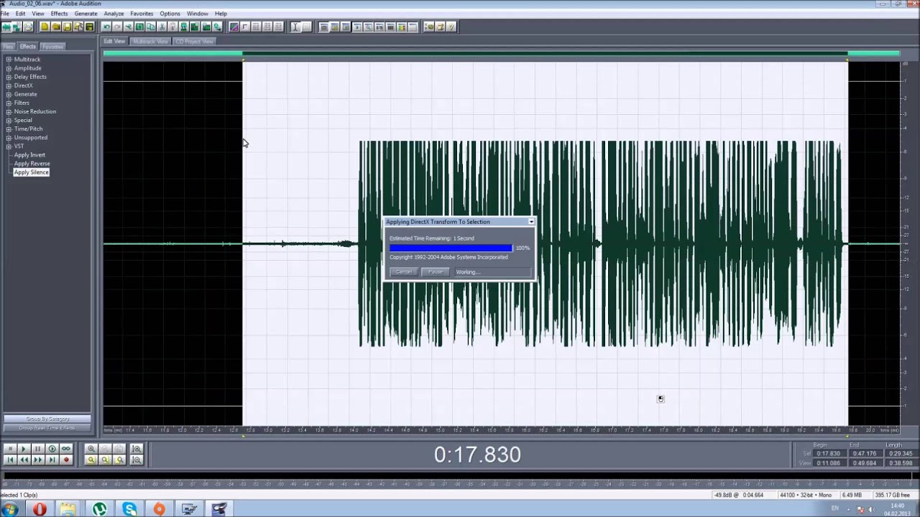Go to Beginning transport button
Screen dimensions: 920x517
point(10,460)
